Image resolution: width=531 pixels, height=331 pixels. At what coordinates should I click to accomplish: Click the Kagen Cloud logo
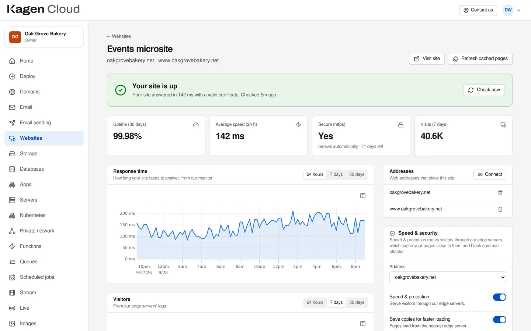pyautogui.click(x=44, y=10)
